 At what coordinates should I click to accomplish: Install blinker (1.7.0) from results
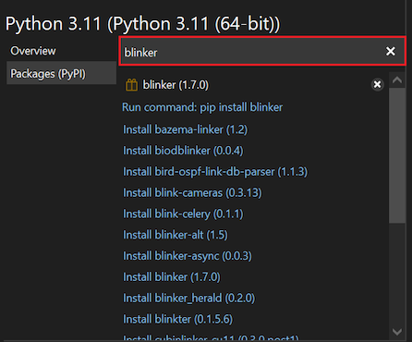tap(172, 277)
